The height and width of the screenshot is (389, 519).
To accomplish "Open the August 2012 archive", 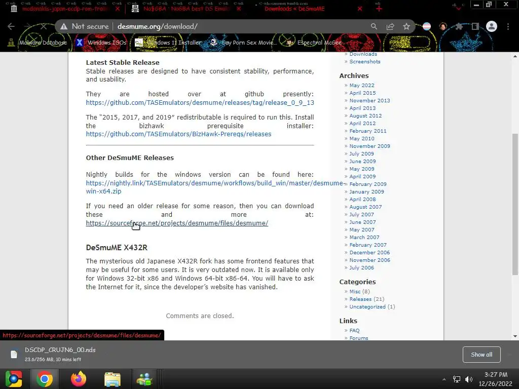I will (x=365, y=116).
